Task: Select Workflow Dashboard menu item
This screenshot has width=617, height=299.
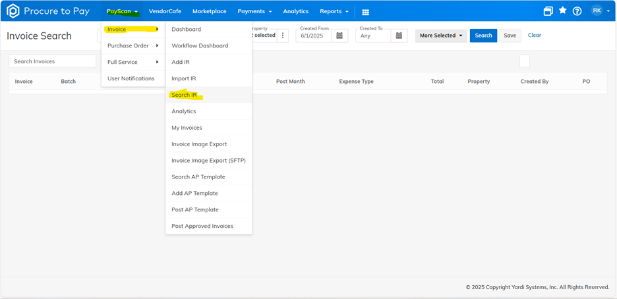Action: click(208, 45)
